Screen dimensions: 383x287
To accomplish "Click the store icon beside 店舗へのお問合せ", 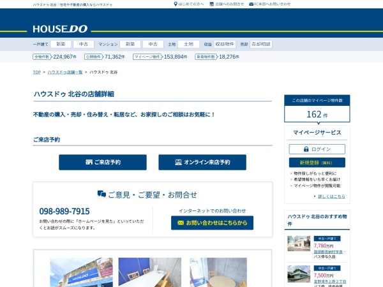I will pyautogui.click(x=212, y=4).
